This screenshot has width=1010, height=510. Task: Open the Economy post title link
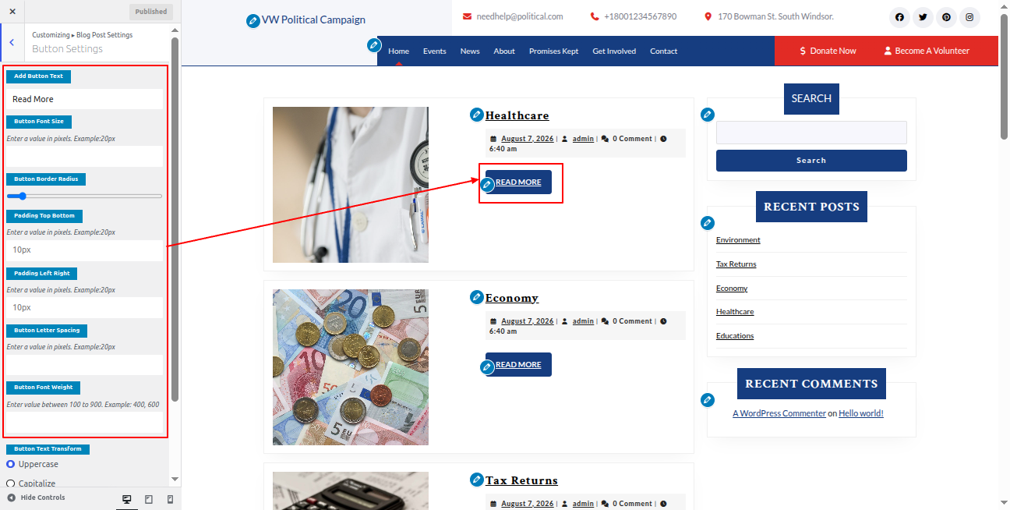pos(511,298)
